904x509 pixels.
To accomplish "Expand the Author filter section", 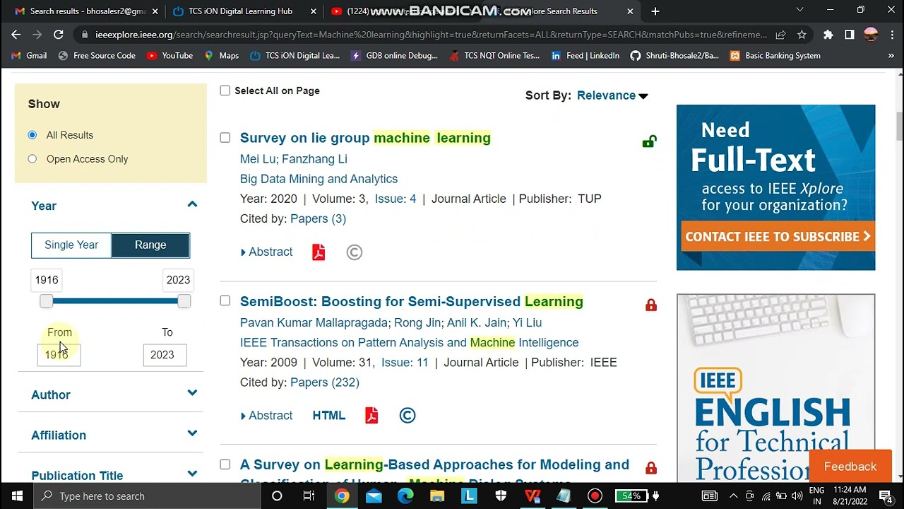I will coord(192,394).
